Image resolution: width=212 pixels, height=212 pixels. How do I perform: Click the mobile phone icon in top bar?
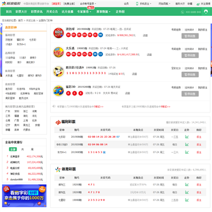pyautogui.click(x=137, y=4)
